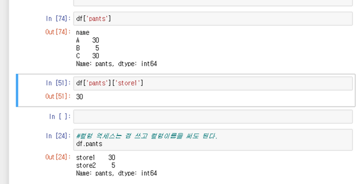The height and width of the screenshot is (184, 358).
Task: Click row 'store1 30' in Out[24] output
Action: pos(95,158)
